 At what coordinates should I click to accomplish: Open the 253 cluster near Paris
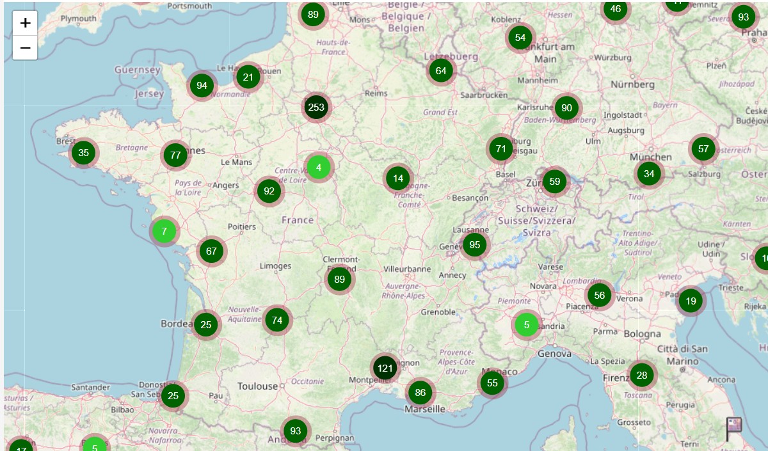click(316, 107)
